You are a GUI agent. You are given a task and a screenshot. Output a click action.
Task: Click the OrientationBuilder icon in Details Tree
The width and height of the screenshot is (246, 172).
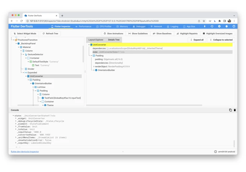[96, 70]
